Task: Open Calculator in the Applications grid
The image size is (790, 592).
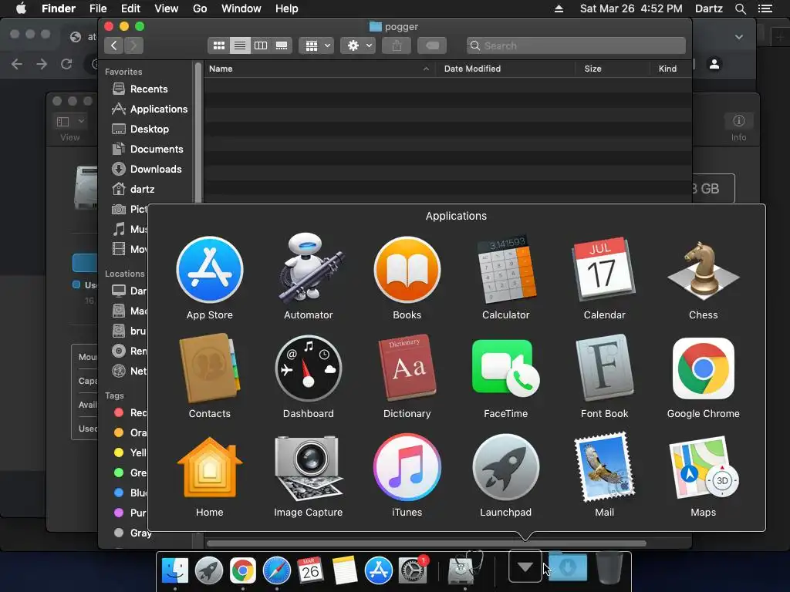Action: 506,269
